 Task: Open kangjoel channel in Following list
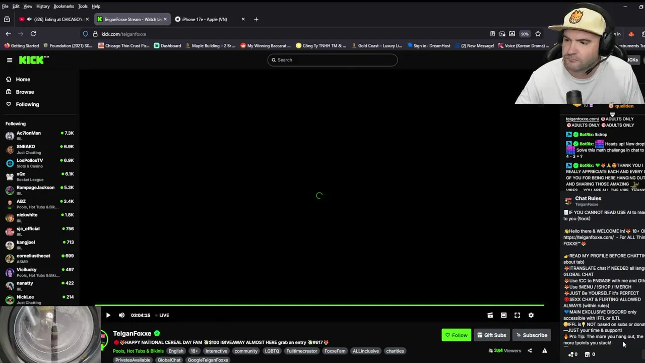(39, 245)
